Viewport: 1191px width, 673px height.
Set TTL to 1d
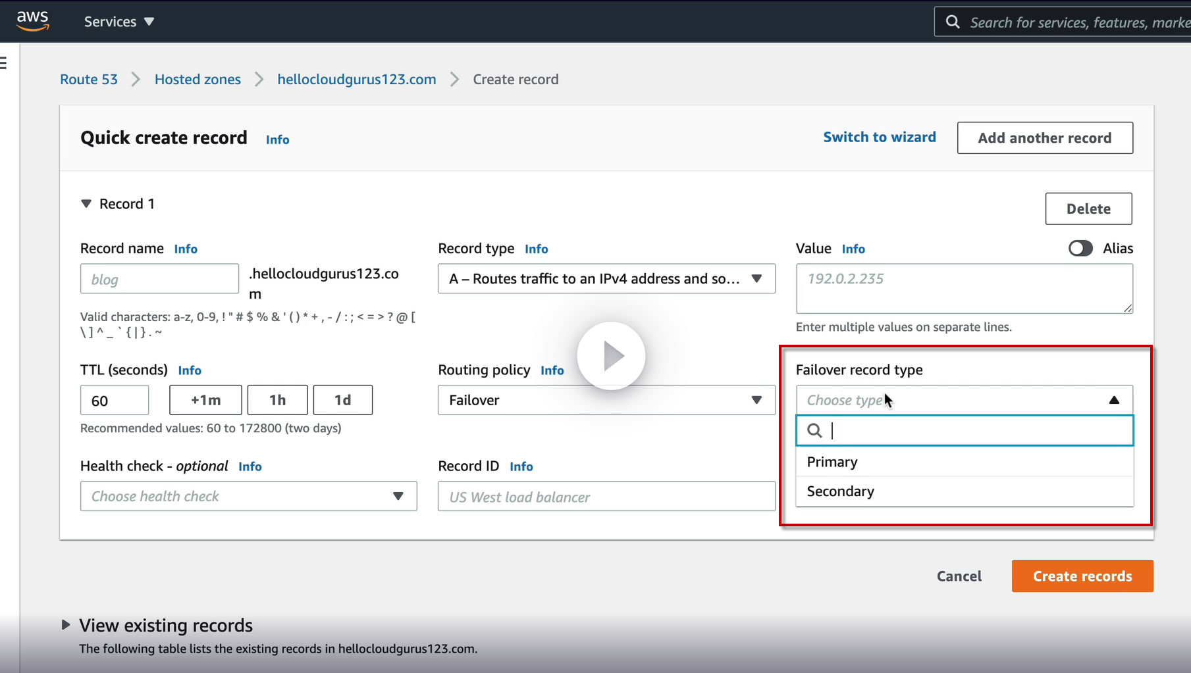[x=342, y=400]
